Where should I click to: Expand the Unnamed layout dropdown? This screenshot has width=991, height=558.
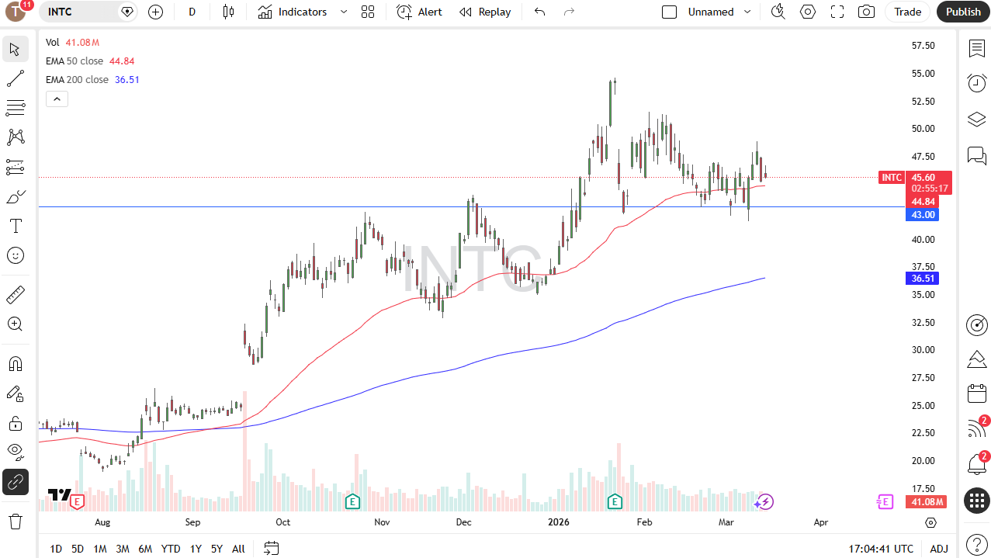pyautogui.click(x=747, y=12)
